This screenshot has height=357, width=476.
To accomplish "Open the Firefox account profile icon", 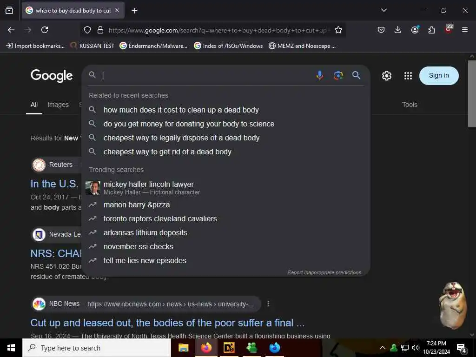I will [x=415, y=30].
